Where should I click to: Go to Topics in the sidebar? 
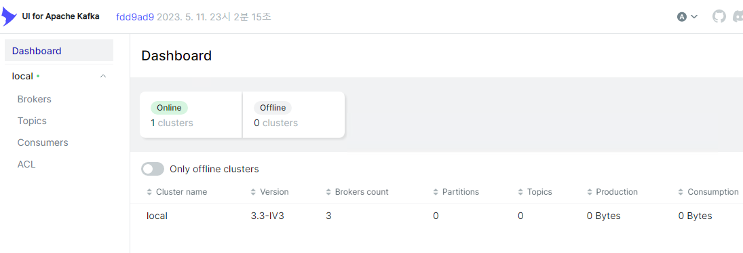coord(32,121)
